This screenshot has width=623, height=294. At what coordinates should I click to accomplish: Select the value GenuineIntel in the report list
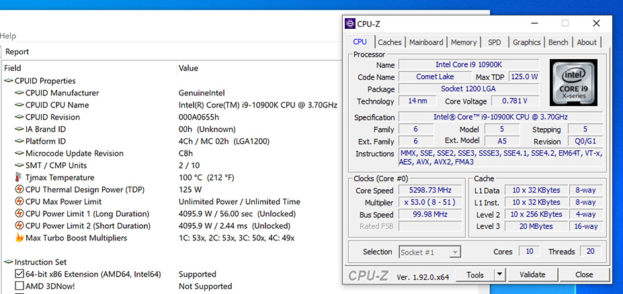(202, 93)
